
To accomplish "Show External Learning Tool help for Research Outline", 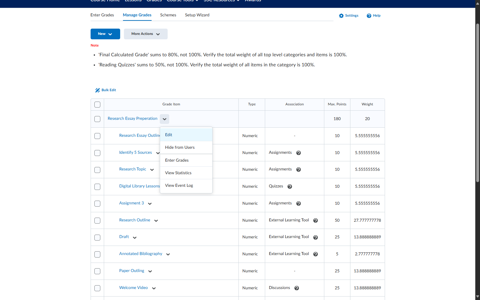I will click(315, 220).
